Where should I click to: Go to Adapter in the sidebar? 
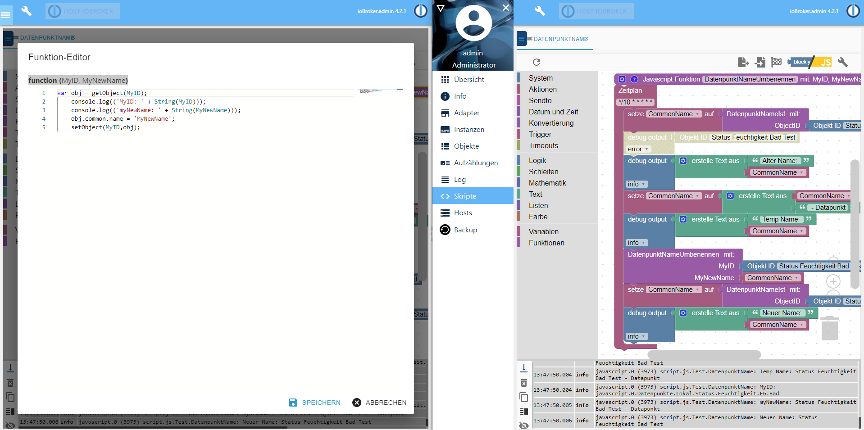pyautogui.click(x=473, y=113)
